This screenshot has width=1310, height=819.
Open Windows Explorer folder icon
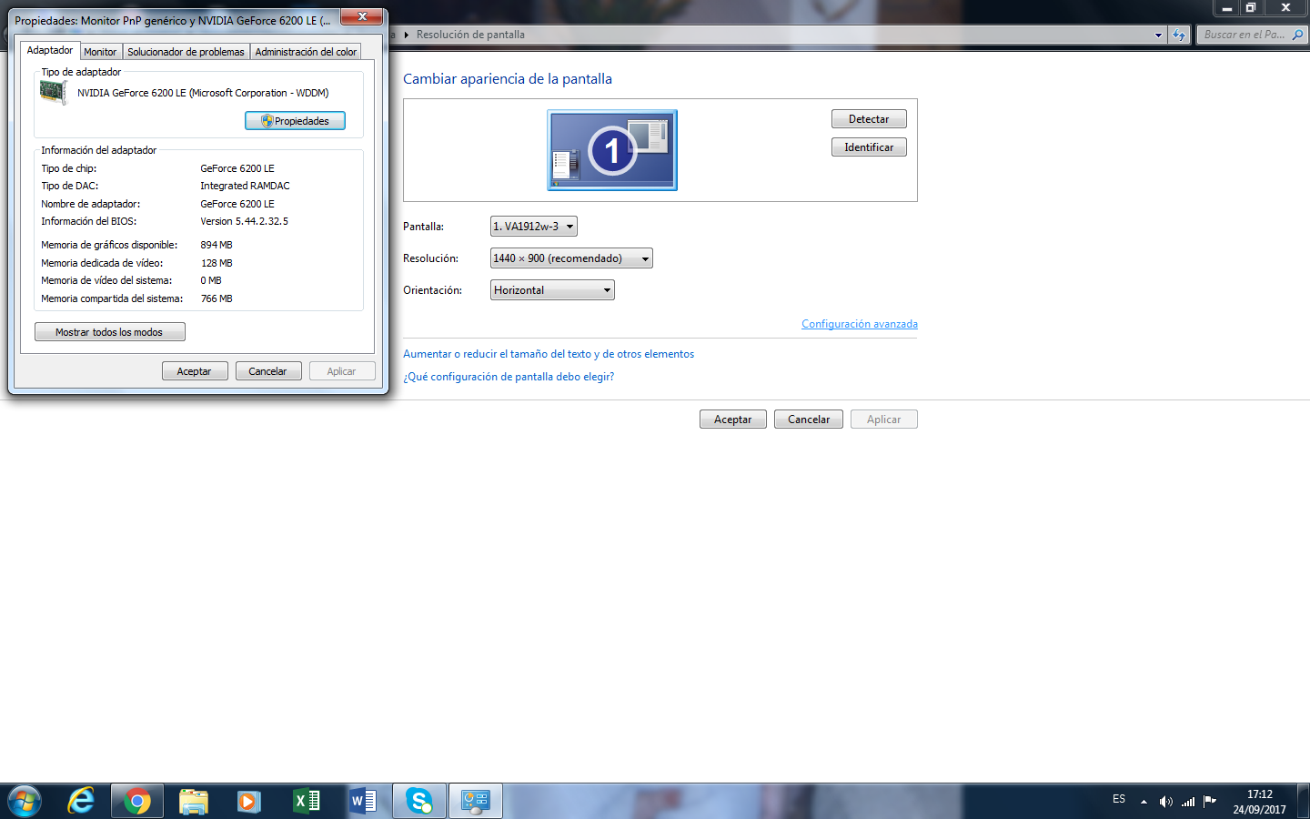pos(193,801)
